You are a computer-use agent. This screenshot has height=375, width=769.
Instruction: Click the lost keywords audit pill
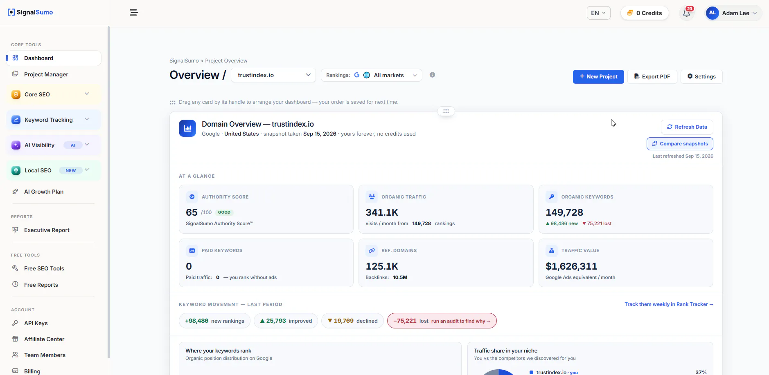[442, 321]
